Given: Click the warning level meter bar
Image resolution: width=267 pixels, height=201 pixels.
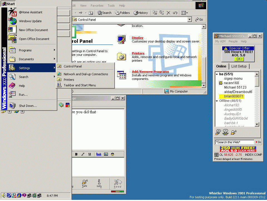Looking at the screenshot, I should [x=117, y=192].
